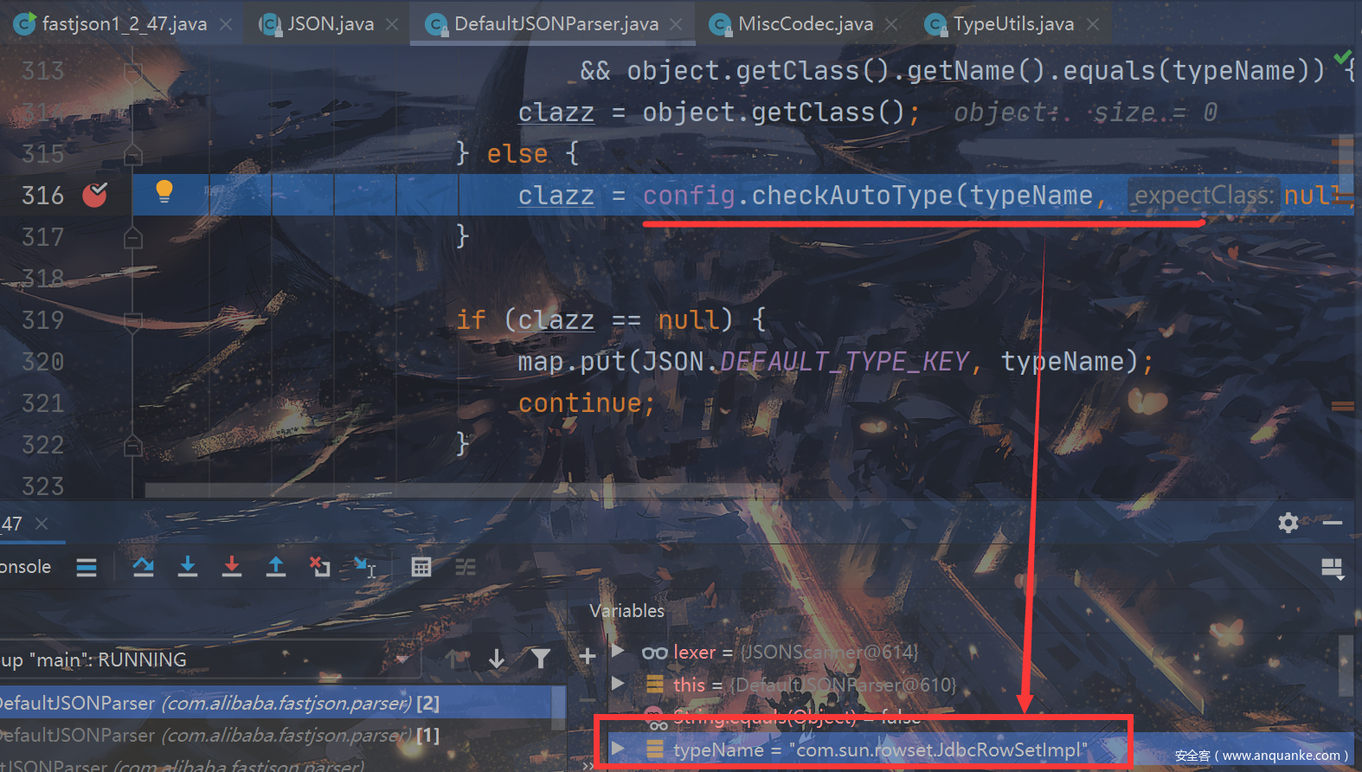Close the MiscCodec.java tab
This screenshot has height=772, width=1362.
point(891,24)
